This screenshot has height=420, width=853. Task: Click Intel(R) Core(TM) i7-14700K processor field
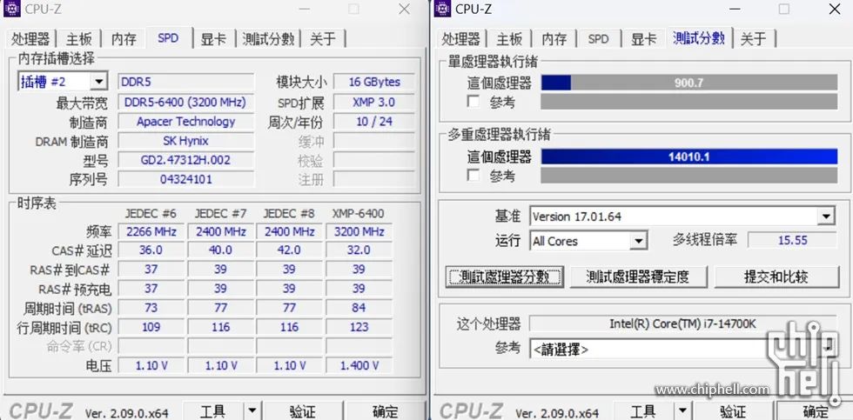point(682,323)
